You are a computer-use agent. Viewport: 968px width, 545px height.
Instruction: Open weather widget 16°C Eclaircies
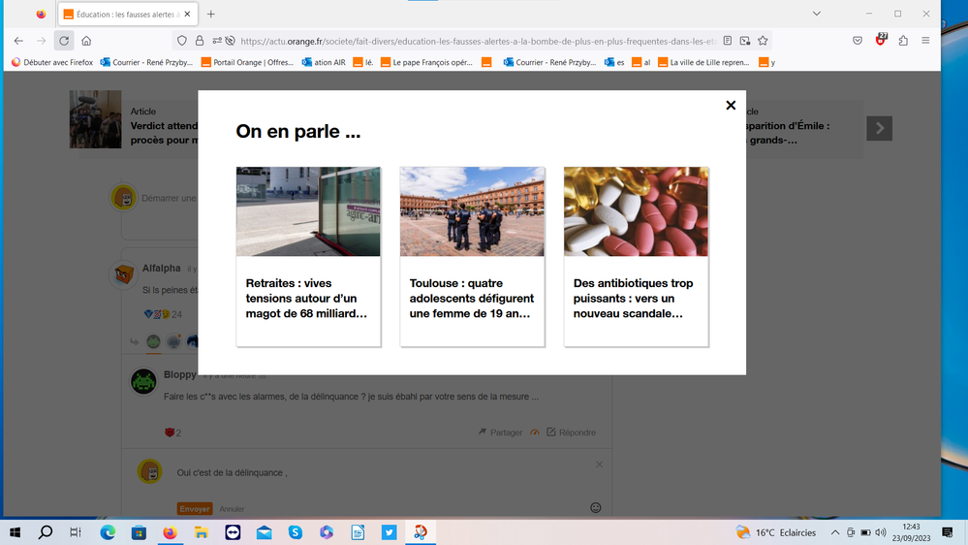[x=776, y=532]
